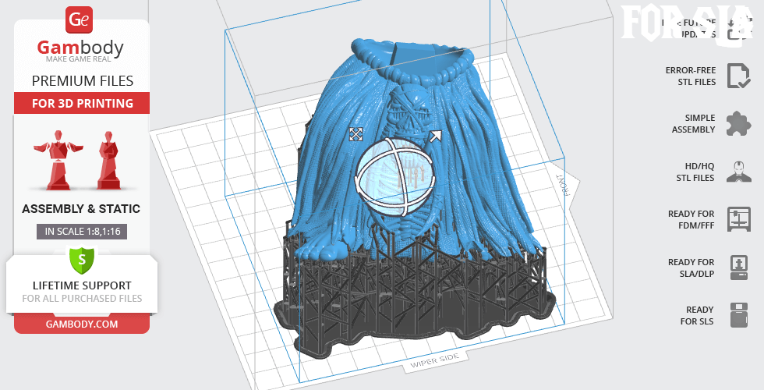Open the GAMBODY.COM link
This screenshot has width=764, height=390.
82,323
